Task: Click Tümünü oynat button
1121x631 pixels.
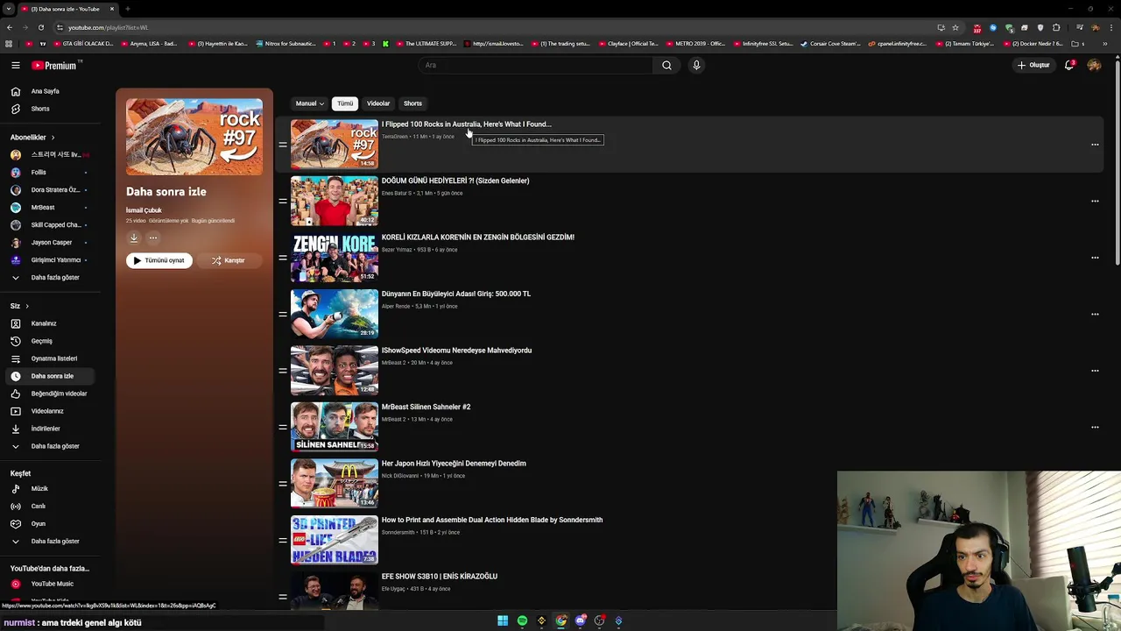Action: tap(159, 260)
